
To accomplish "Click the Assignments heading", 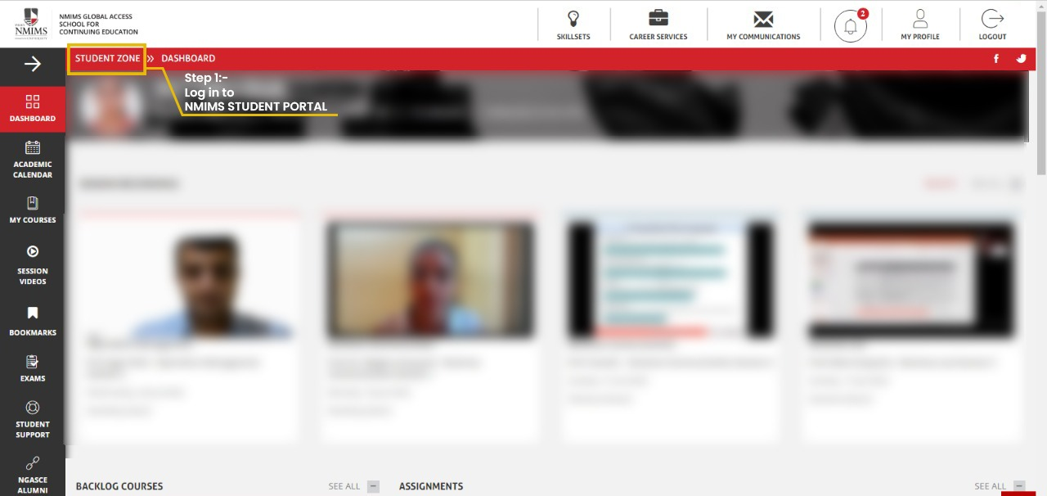I will (x=431, y=486).
